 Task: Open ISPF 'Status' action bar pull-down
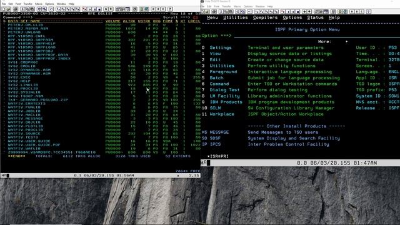point(315,17)
